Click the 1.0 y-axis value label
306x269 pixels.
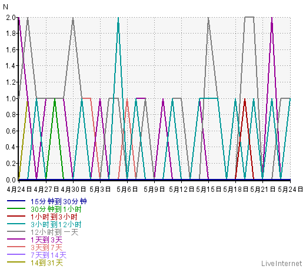click(11, 98)
